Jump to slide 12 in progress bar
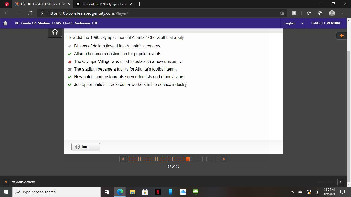The width and height of the screenshot is (351, 197). point(193,159)
